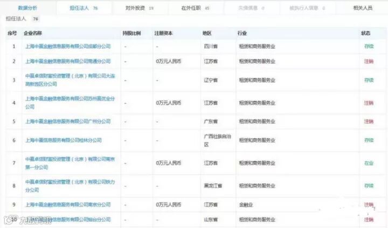Click the 广西壮族自治区 region cell

point(218,140)
